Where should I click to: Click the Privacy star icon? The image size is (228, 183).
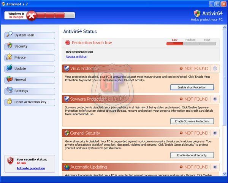9,57
